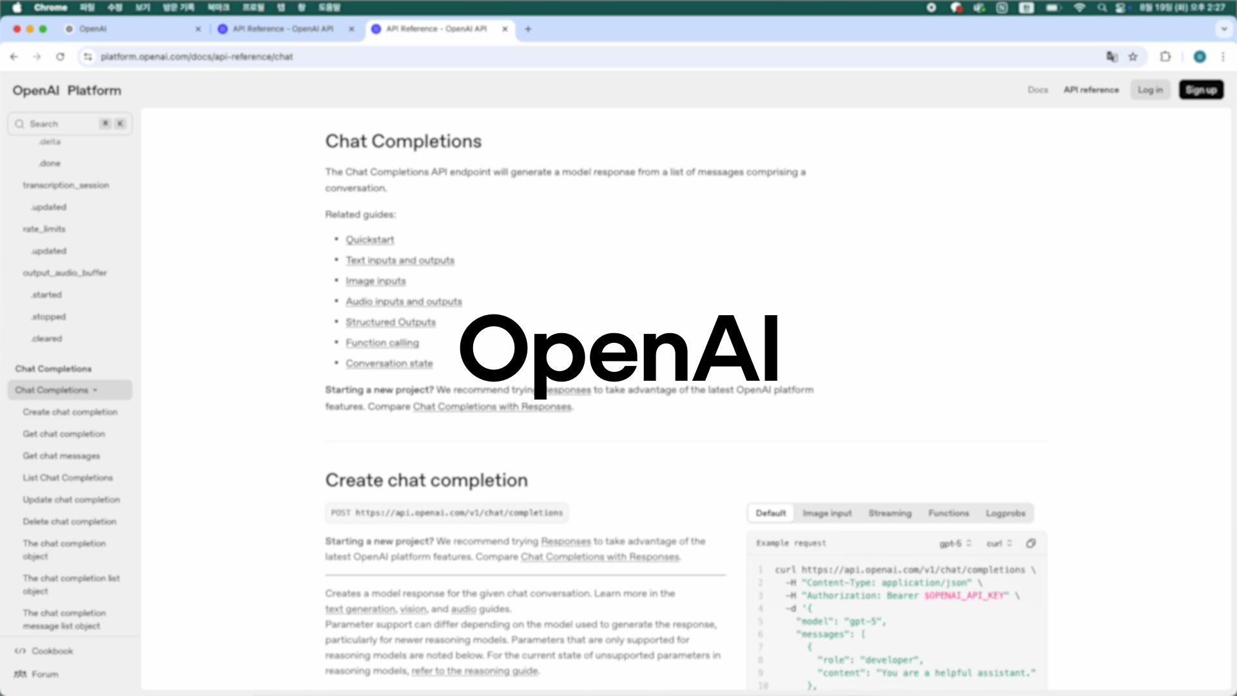Image resolution: width=1237 pixels, height=696 pixels.
Task: Collapse Chat Completions via its chevron
Action: pos(95,390)
